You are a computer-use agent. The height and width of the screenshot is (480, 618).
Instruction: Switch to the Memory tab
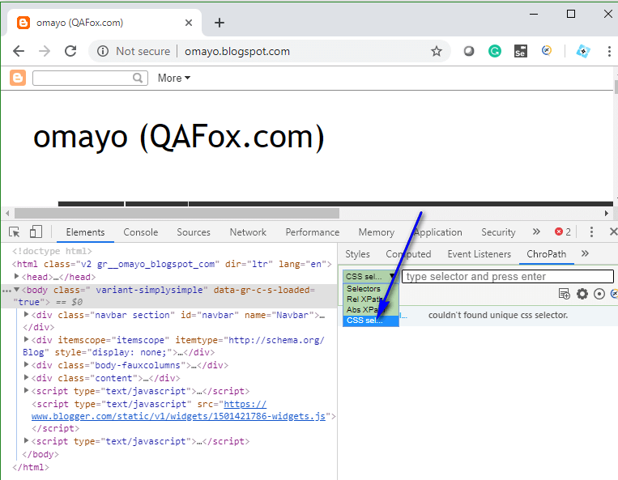pyautogui.click(x=377, y=232)
